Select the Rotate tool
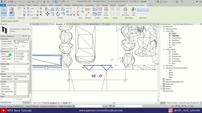Image resolution: width=202 pixels, height=113 pixels. coord(58,14)
